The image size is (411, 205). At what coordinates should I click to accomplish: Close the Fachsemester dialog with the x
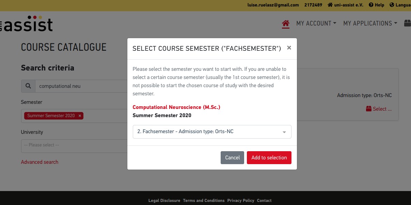coord(289,48)
